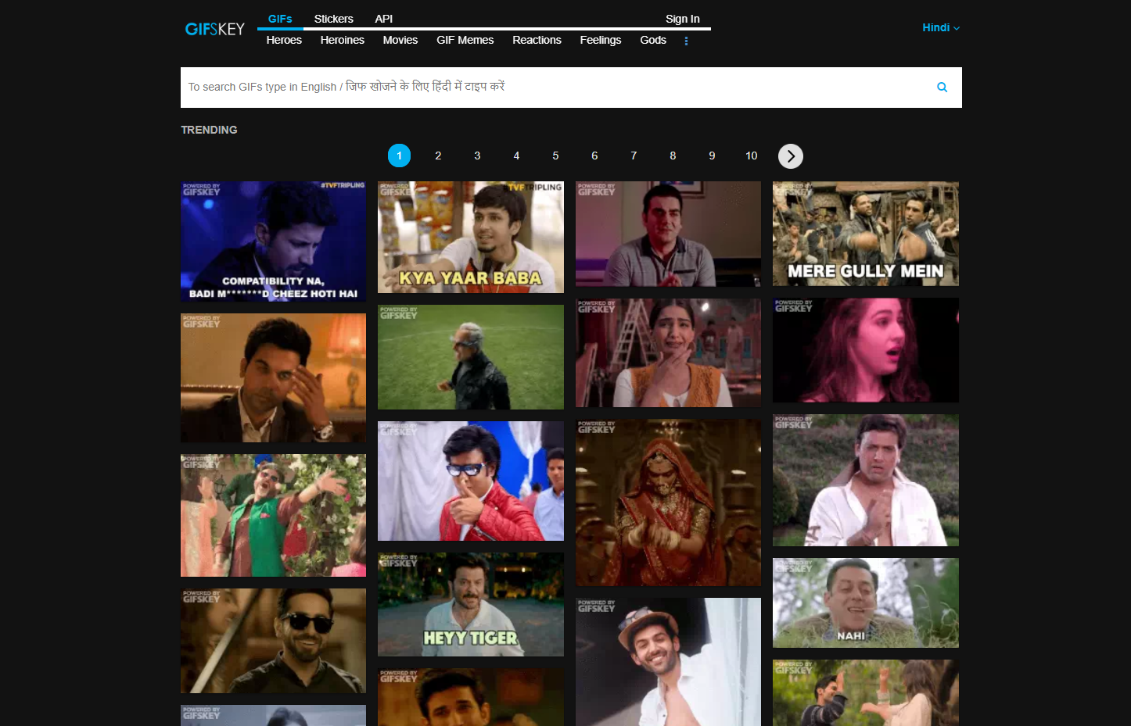
Task: Open the Gods category
Action: 653,40
